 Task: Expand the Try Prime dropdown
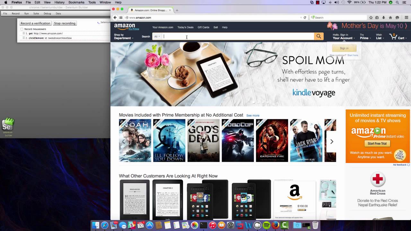[365, 37]
